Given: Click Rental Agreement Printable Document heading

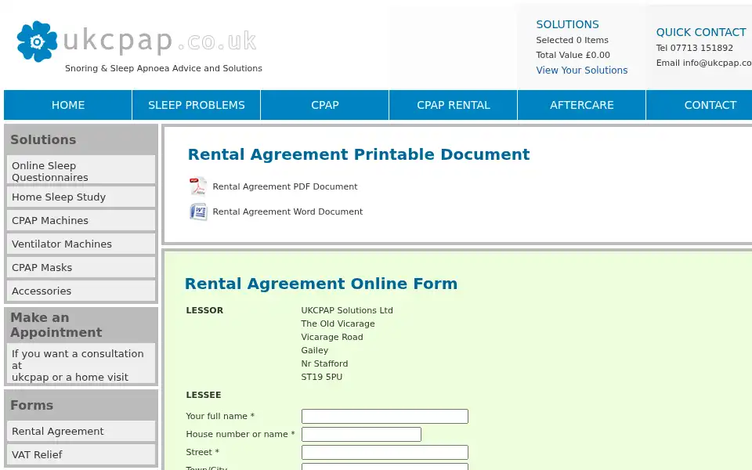Looking at the screenshot, I should [359, 154].
